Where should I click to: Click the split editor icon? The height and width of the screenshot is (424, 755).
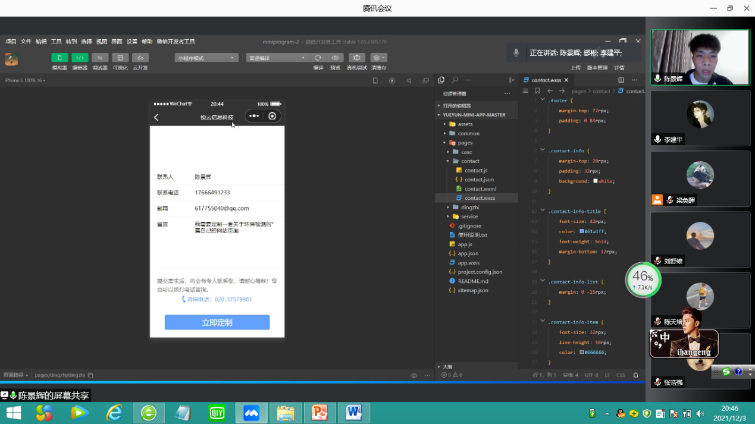point(621,80)
